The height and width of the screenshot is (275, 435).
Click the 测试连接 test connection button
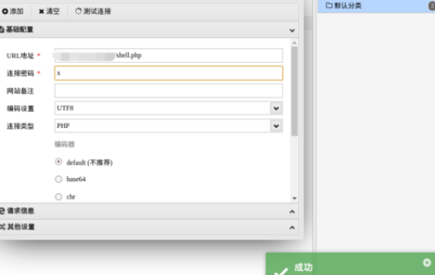93,11
